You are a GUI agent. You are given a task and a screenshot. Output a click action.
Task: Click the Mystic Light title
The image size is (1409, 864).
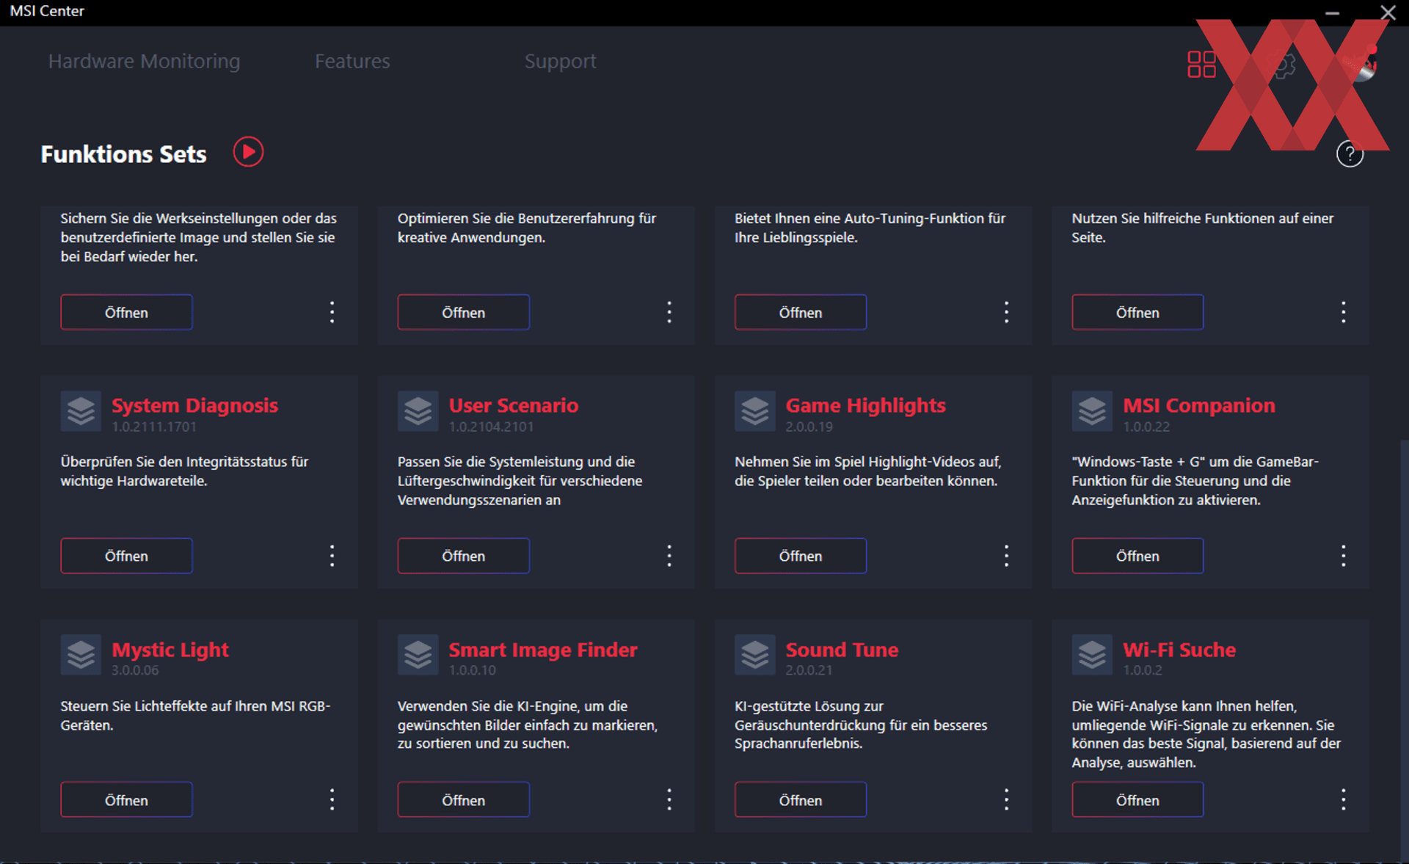170,650
